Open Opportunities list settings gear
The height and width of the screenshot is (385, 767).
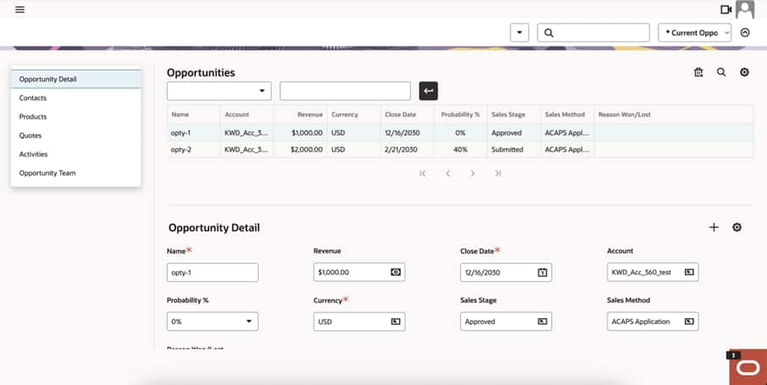tap(744, 72)
